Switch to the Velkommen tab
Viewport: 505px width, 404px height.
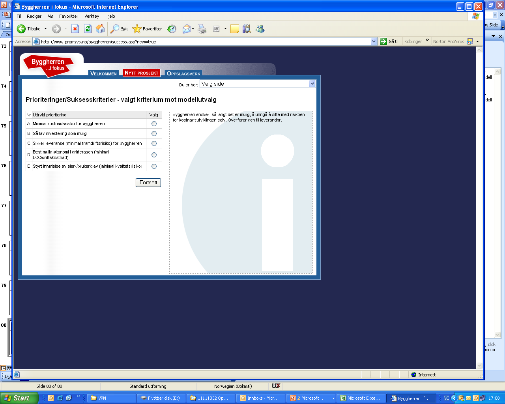(x=103, y=73)
